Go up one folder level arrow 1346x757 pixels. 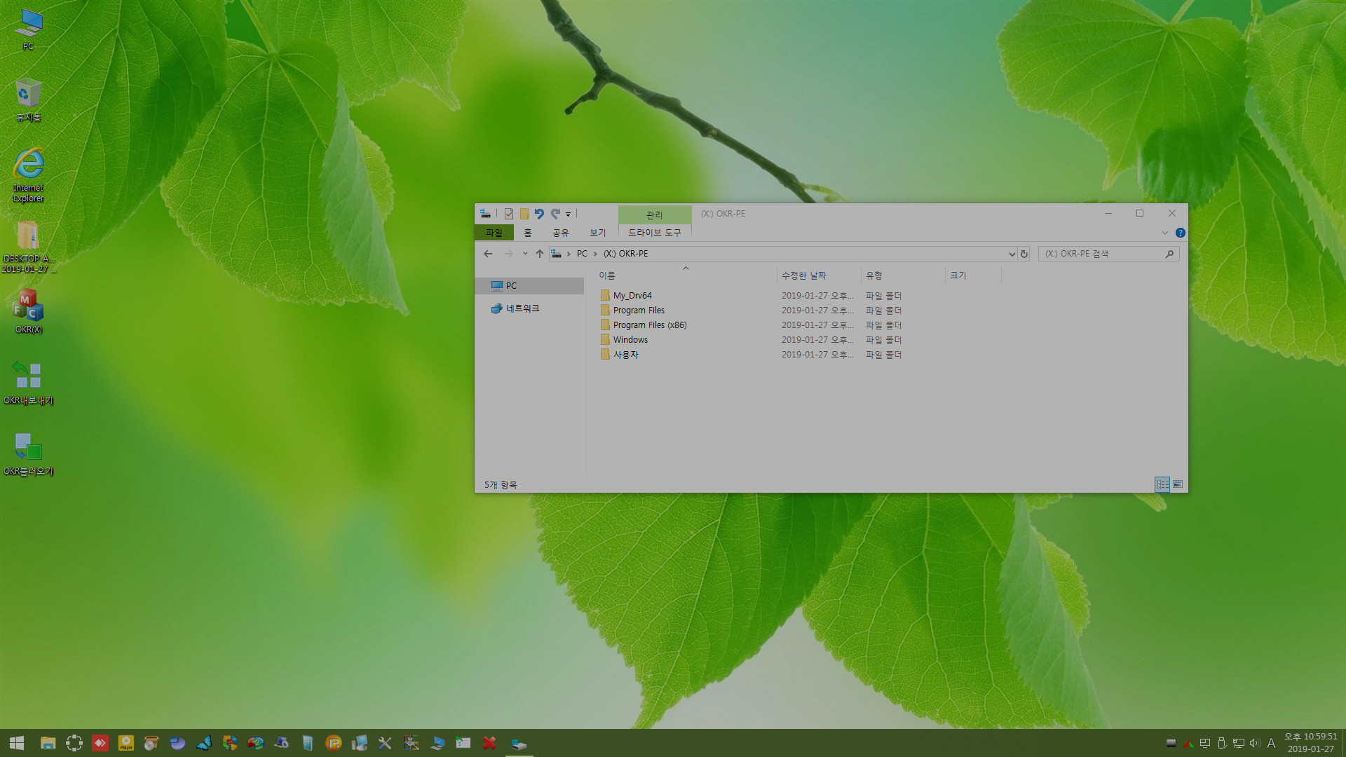click(539, 254)
